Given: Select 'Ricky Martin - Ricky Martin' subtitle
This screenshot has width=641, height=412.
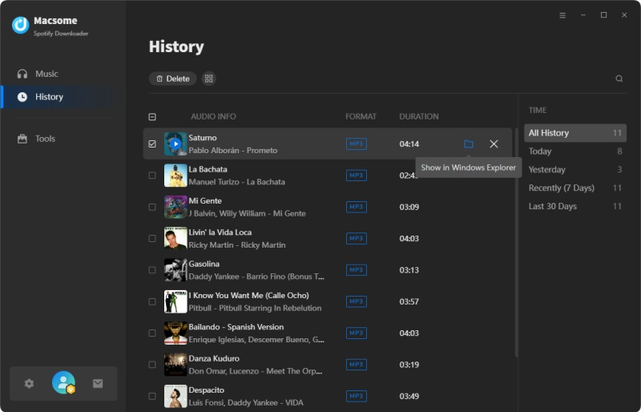Looking at the screenshot, I should point(237,245).
